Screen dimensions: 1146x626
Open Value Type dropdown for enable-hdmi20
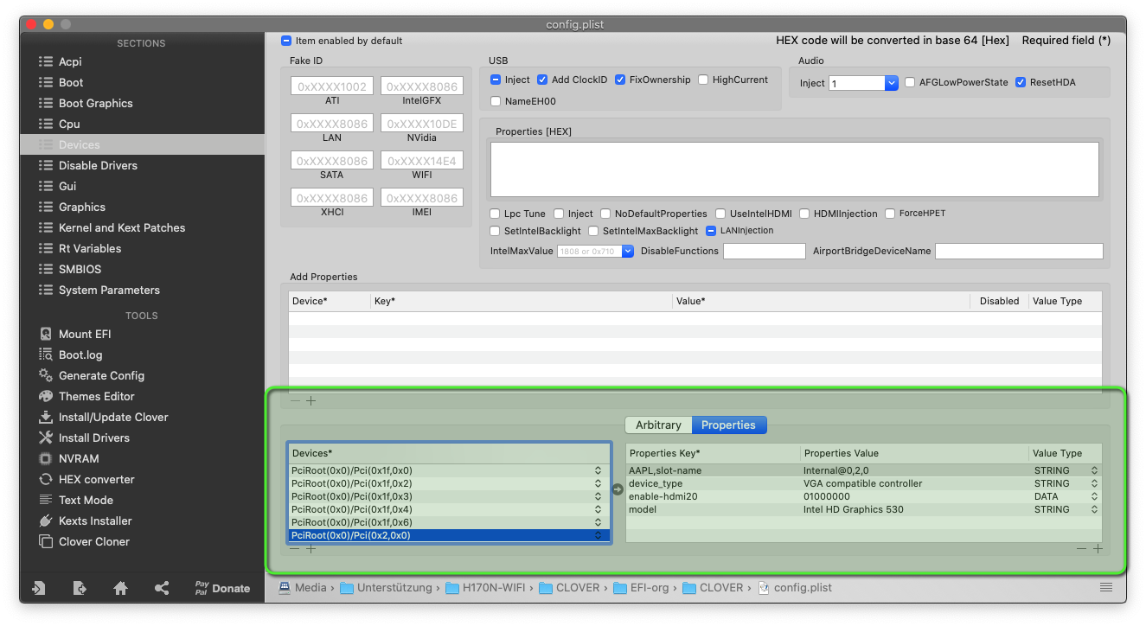coord(1094,496)
